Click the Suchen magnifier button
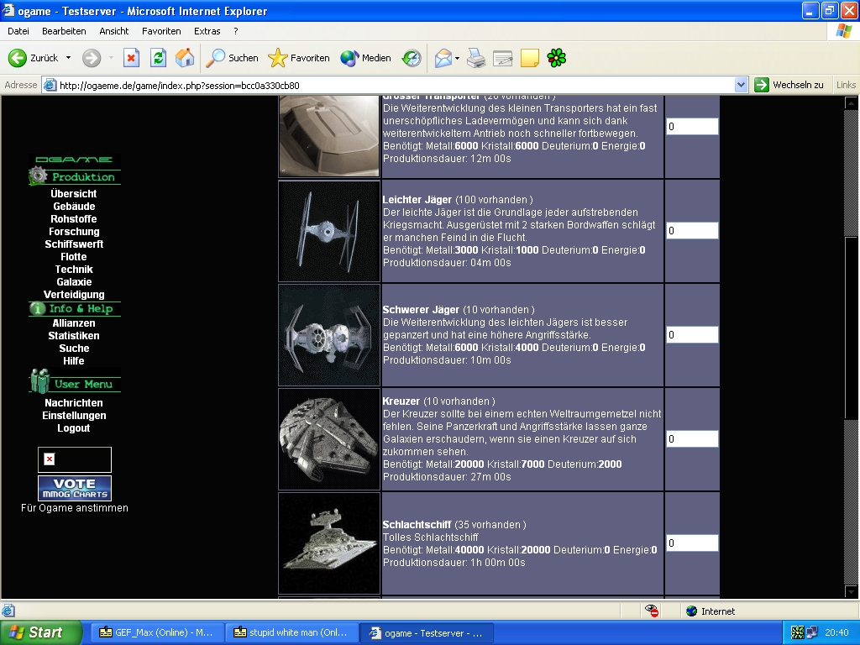Image resolution: width=860 pixels, height=645 pixels. coord(233,58)
